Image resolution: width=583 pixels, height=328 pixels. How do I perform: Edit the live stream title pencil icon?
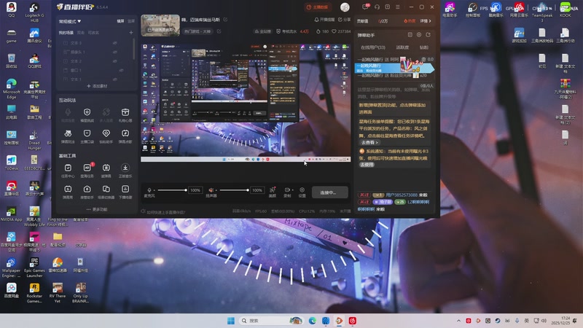pyautogui.click(x=225, y=20)
